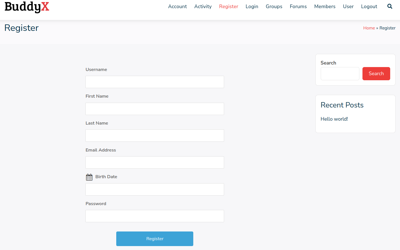
Task: Select Register in the navigation bar
Action: pyautogui.click(x=229, y=6)
